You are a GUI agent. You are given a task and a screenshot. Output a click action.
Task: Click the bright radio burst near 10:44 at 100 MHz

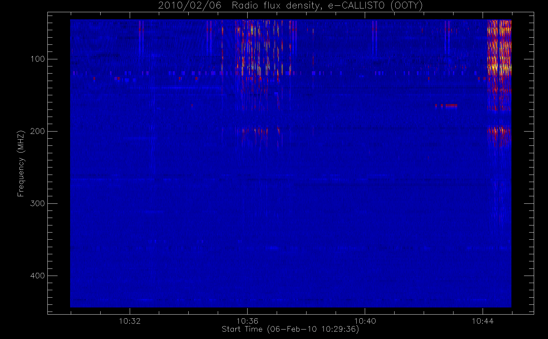pyautogui.click(x=499, y=65)
